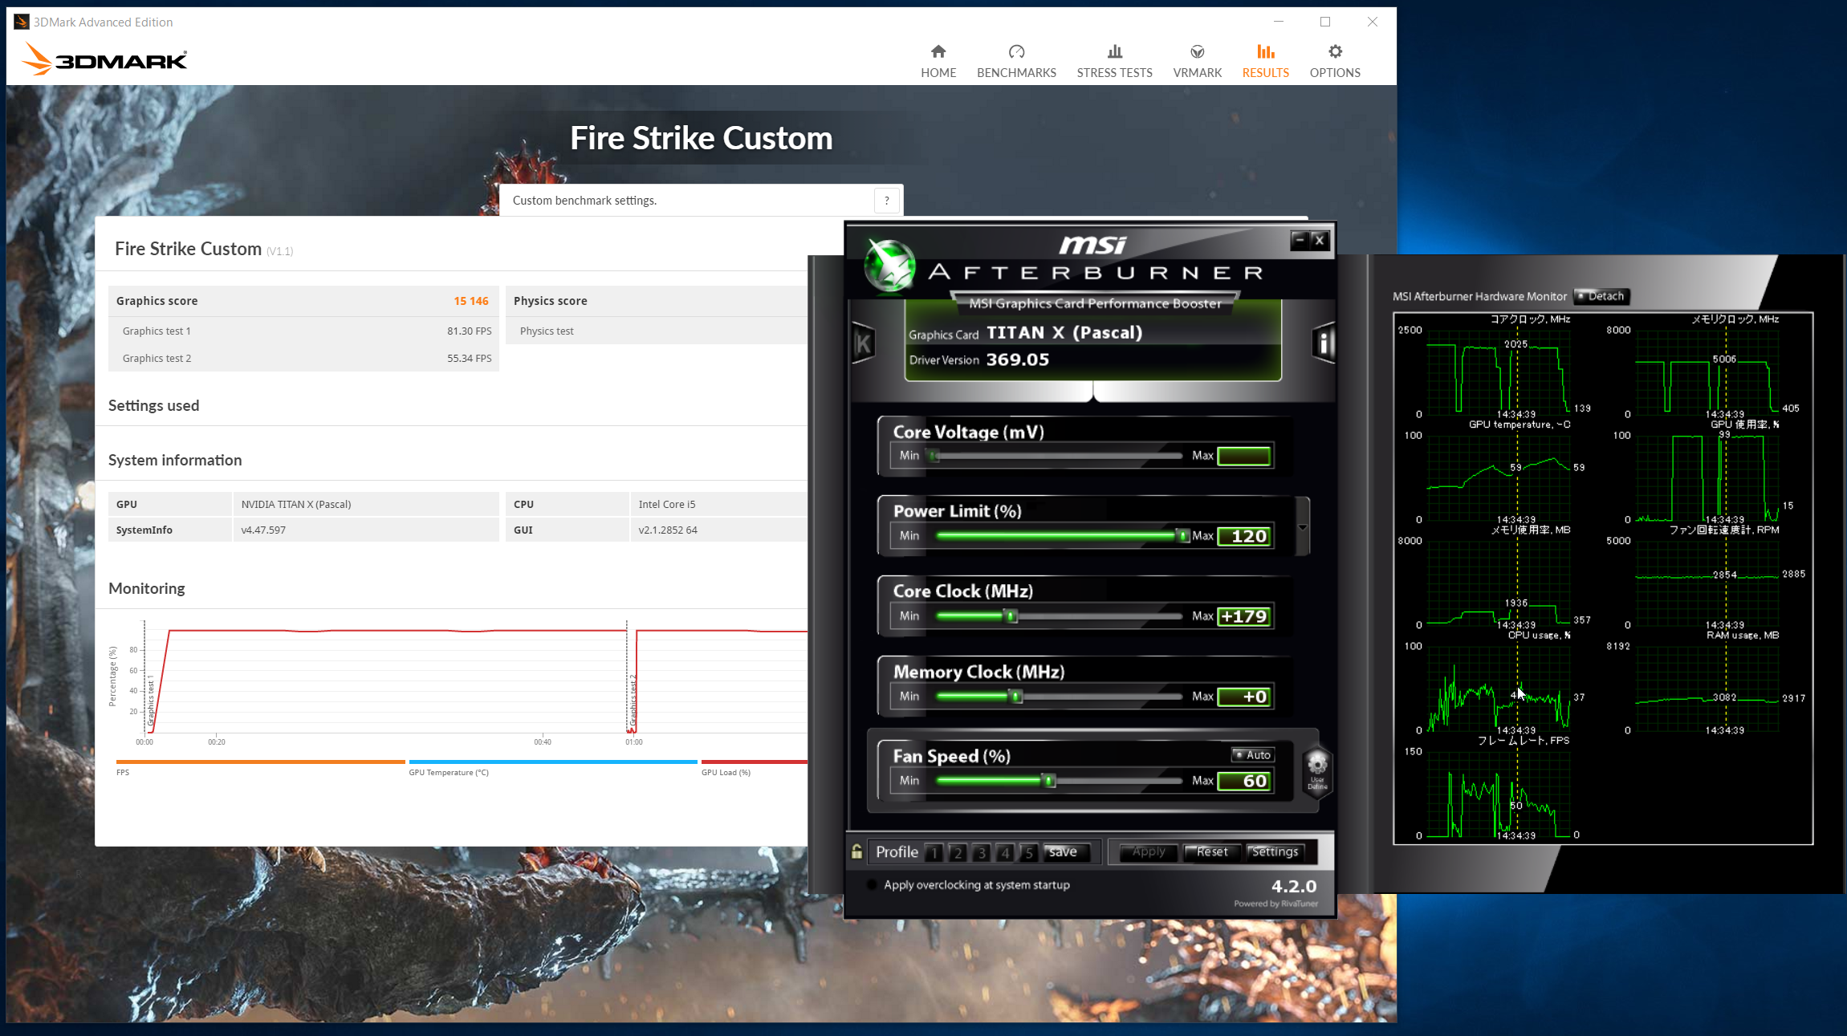
Task: Open the 3DMark HOME page
Action: click(x=938, y=61)
